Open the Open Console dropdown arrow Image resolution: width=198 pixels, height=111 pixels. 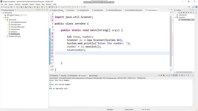coord(188,75)
